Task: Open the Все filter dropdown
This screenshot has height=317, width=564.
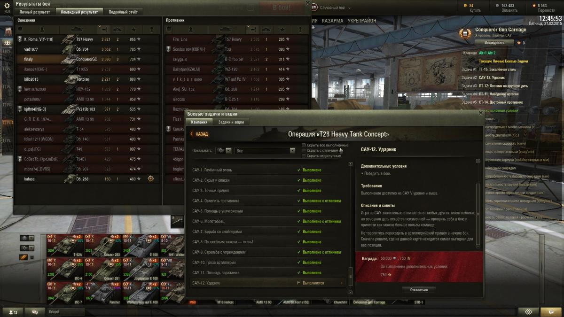Action: 265,151
